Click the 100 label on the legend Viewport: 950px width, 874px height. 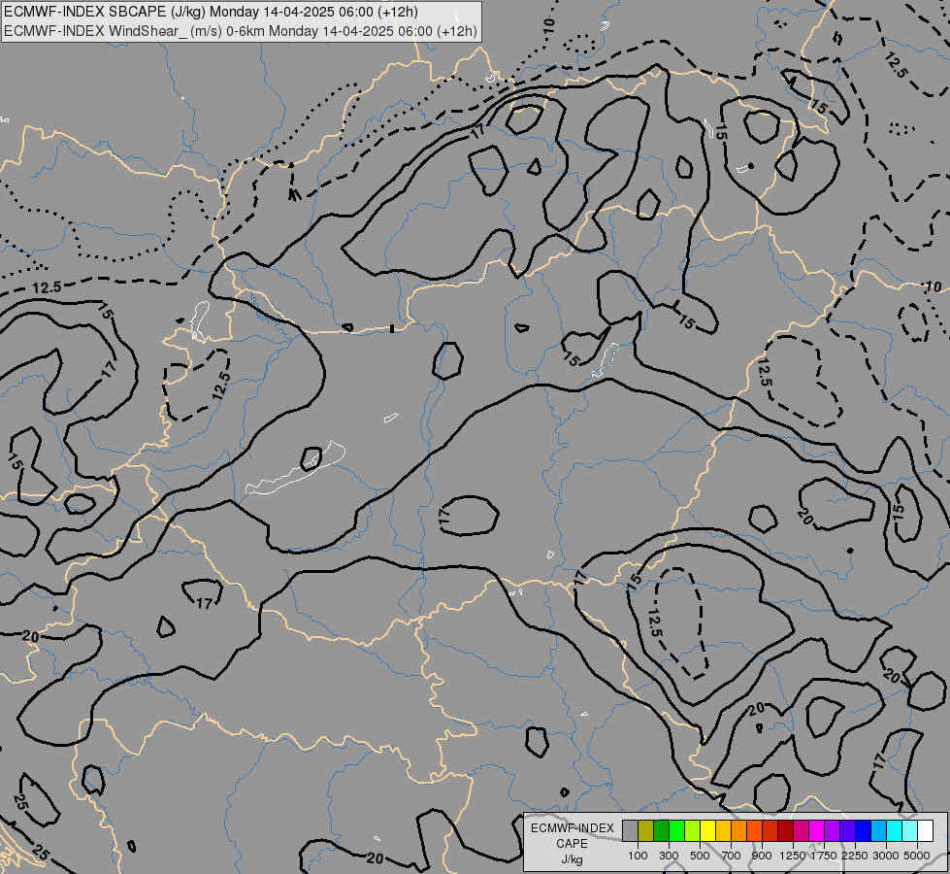(x=638, y=856)
